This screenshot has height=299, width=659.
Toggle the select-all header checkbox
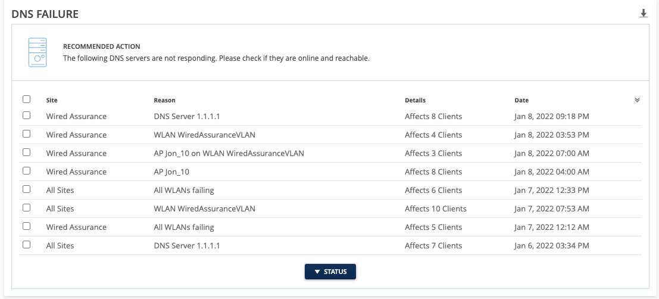pyautogui.click(x=27, y=99)
